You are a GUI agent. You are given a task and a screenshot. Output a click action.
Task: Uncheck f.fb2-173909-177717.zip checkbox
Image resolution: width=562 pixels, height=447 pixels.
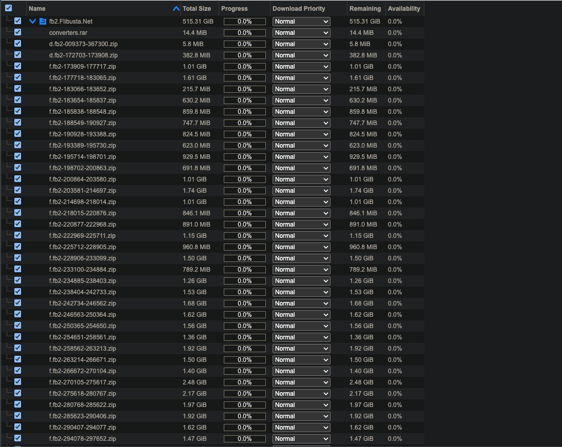tap(17, 66)
